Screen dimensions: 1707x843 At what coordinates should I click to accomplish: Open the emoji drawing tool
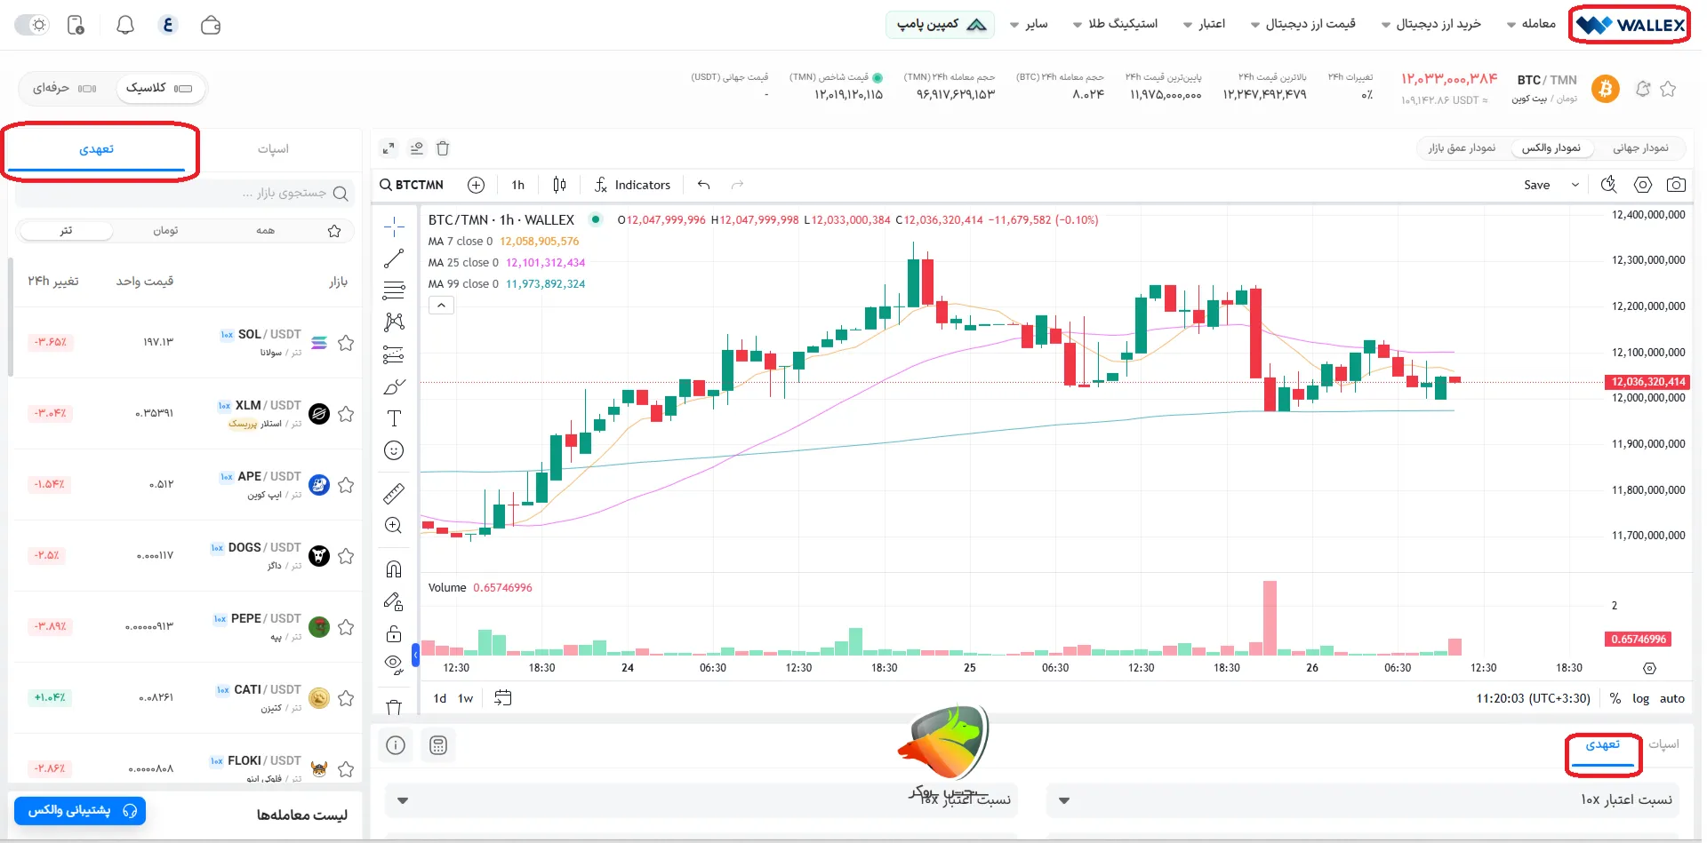pyautogui.click(x=394, y=450)
